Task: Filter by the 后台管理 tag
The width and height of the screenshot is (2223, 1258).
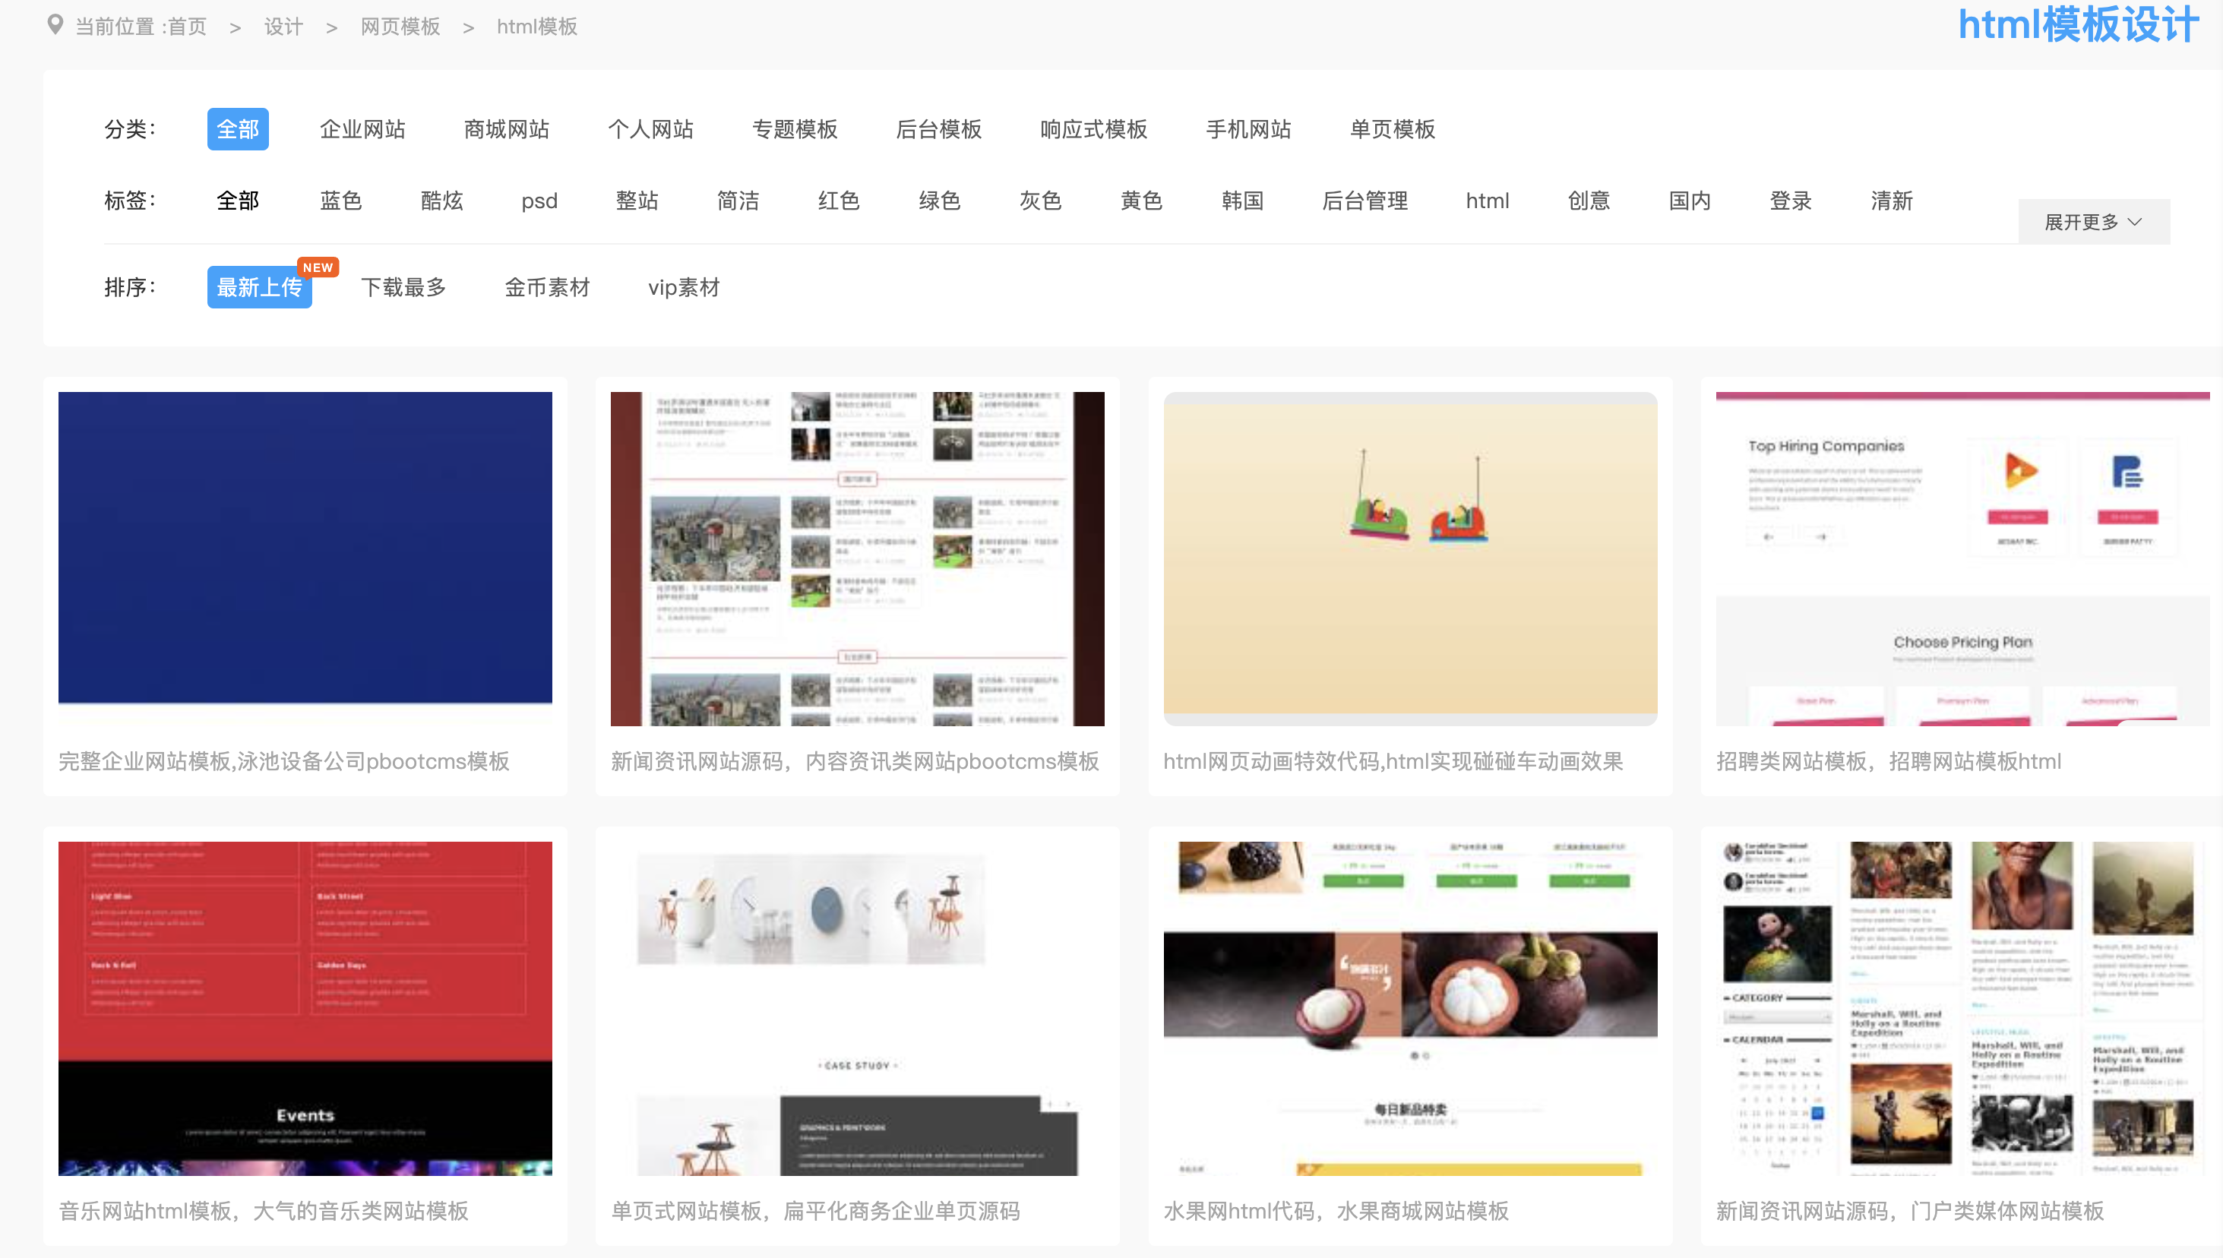Action: pos(1364,201)
